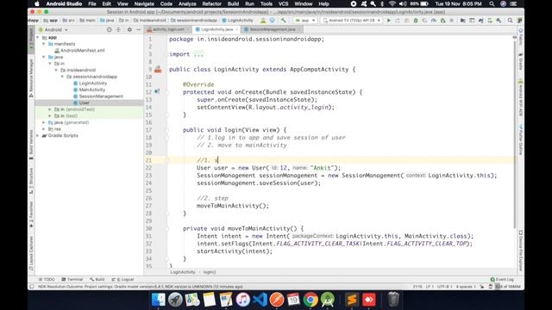Open macOS Spotlight search in menu bar

pos(492,3)
